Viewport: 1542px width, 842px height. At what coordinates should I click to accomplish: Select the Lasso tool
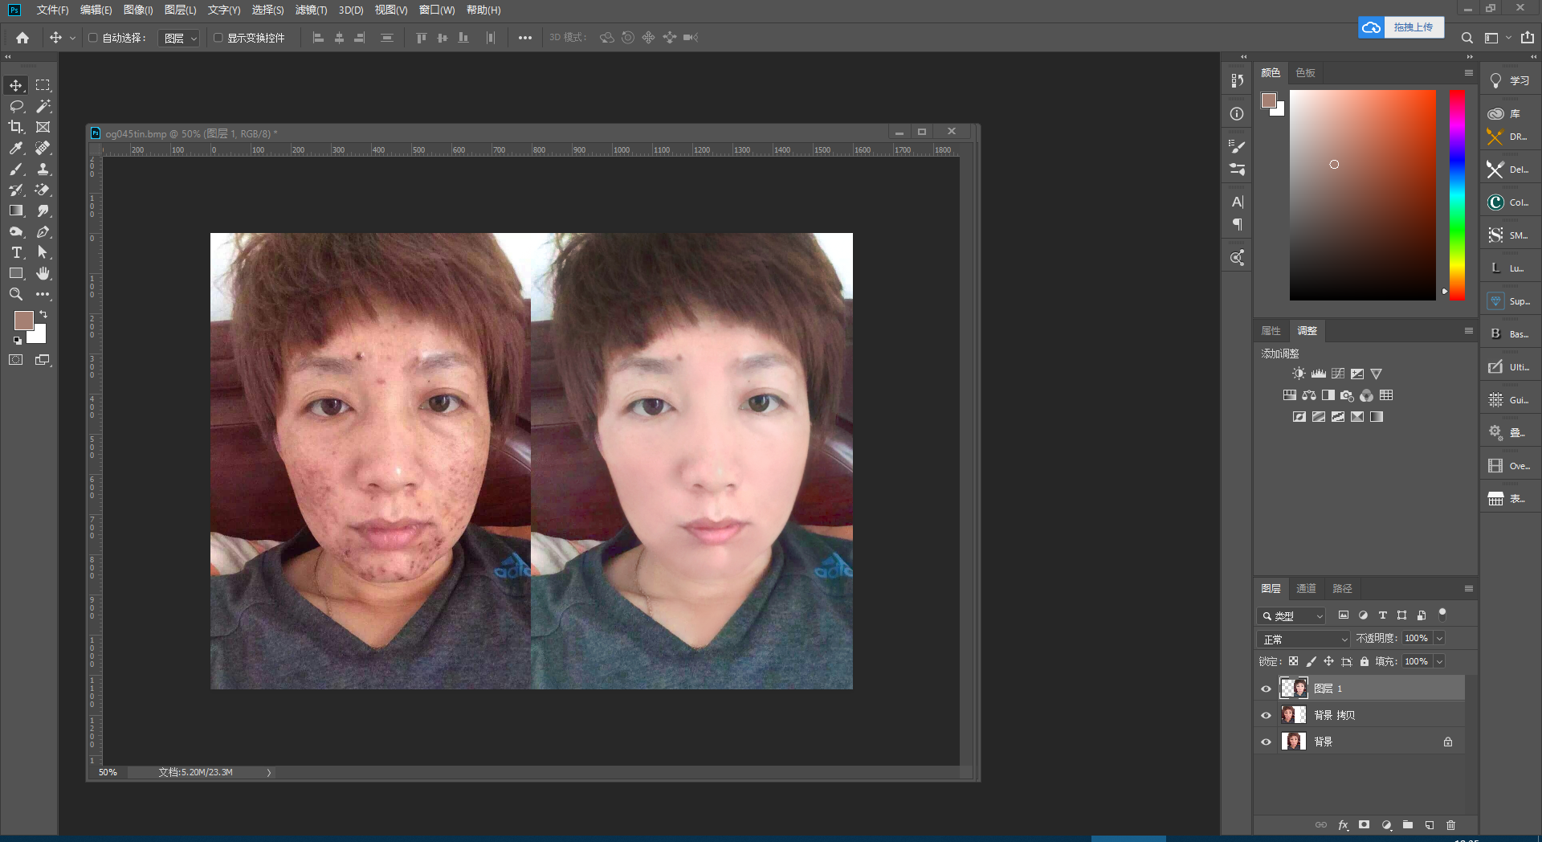point(16,106)
